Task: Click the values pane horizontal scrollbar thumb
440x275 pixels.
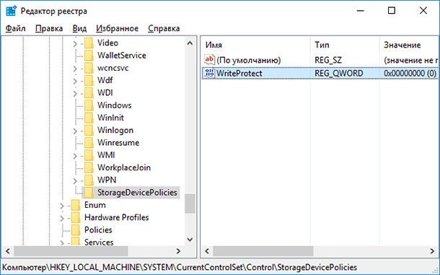Action: (263, 251)
